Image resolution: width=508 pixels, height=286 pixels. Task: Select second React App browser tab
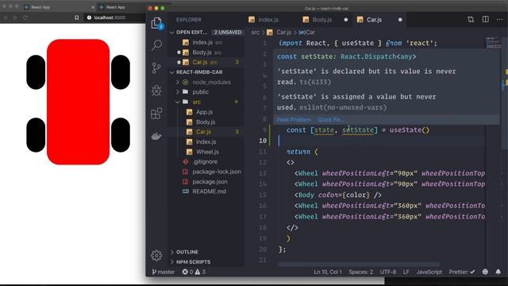pyautogui.click(x=115, y=7)
